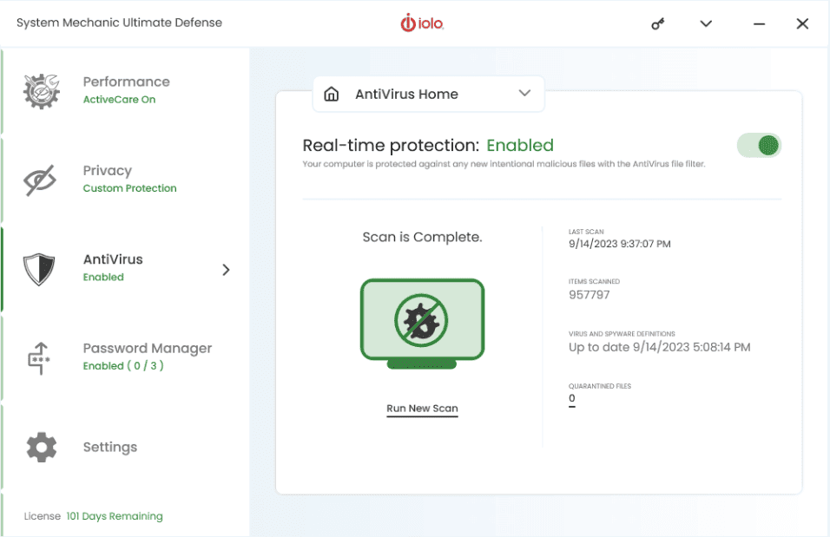The width and height of the screenshot is (830, 537).
Task: Expand AntiVirus submenu arrow
Action: (226, 270)
